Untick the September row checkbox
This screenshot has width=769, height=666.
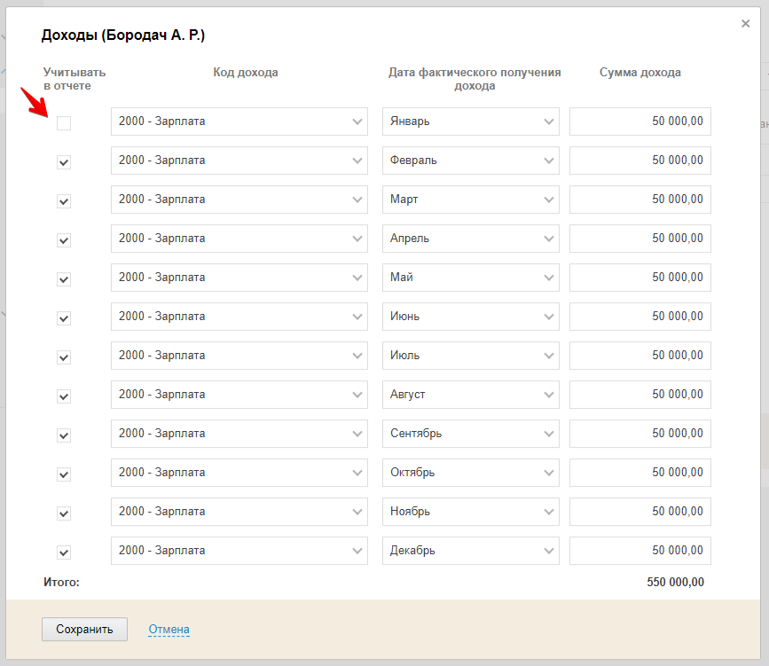click(x=64, y=435)
